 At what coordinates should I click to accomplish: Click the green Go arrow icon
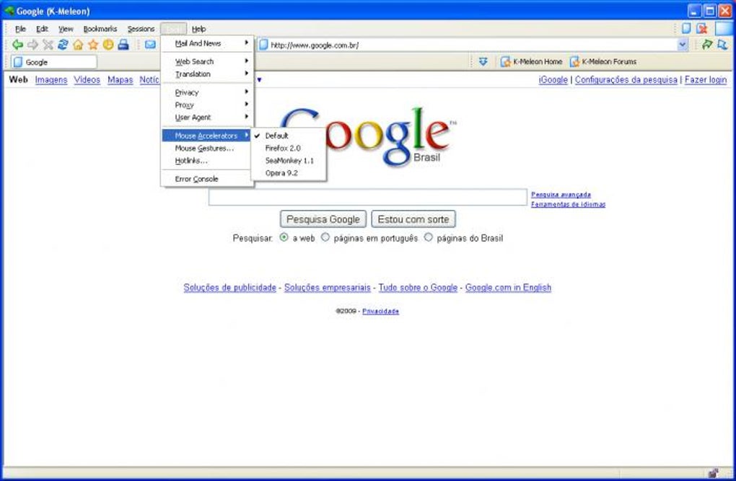(x=707, y=45)
